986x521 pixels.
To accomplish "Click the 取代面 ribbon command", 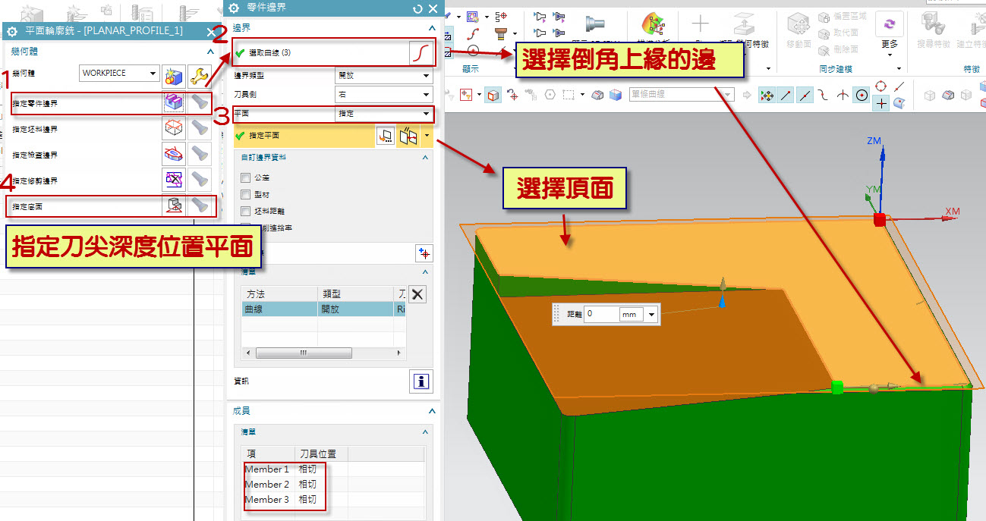I will [839, 33].
